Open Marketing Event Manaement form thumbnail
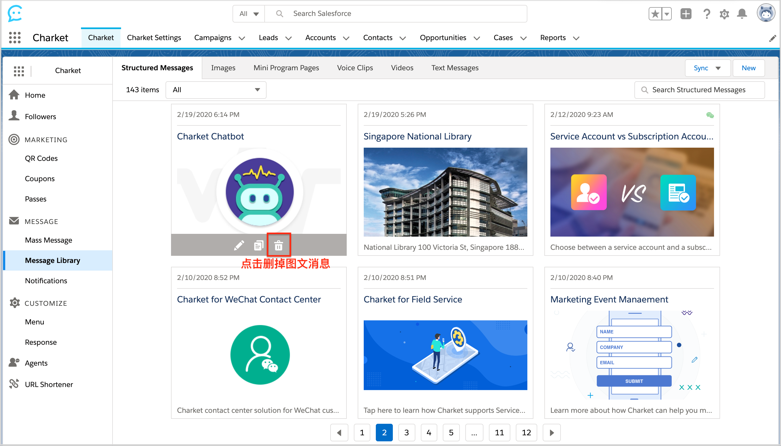 pyautogui.click(x=632, y=355)
